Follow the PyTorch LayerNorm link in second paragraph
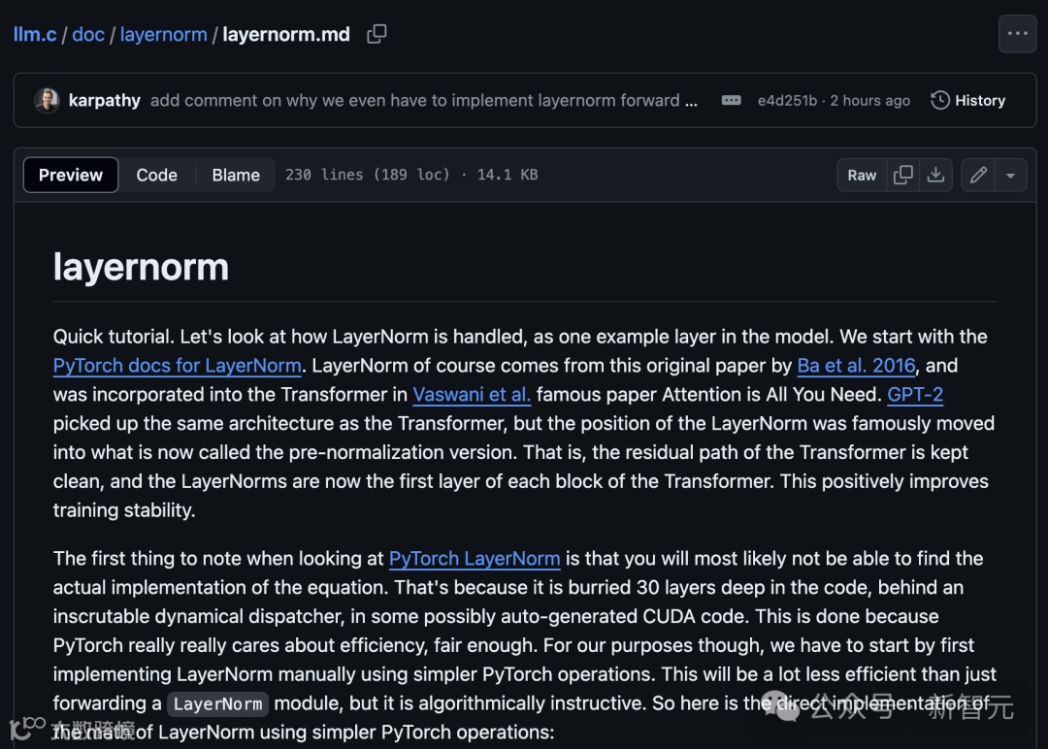 475,558
